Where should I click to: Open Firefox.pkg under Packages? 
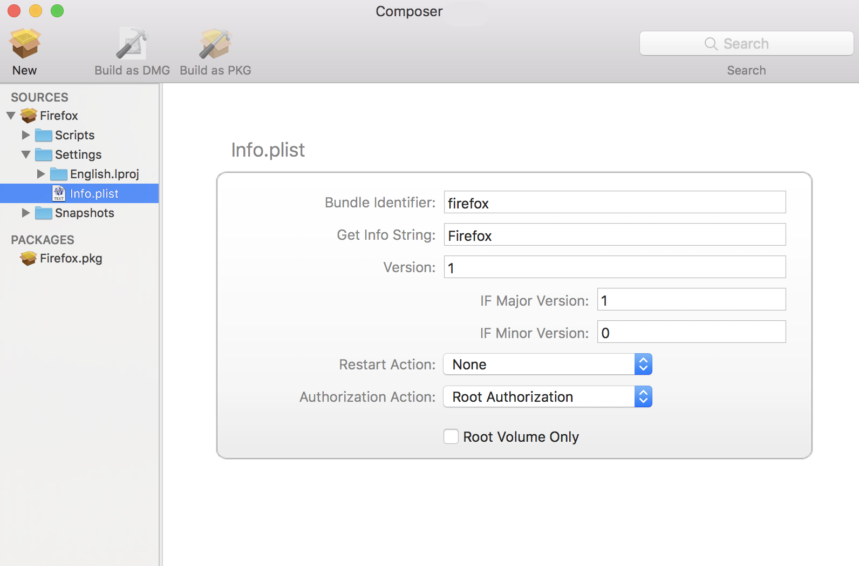pyautogui.click(x=71, y=259)
